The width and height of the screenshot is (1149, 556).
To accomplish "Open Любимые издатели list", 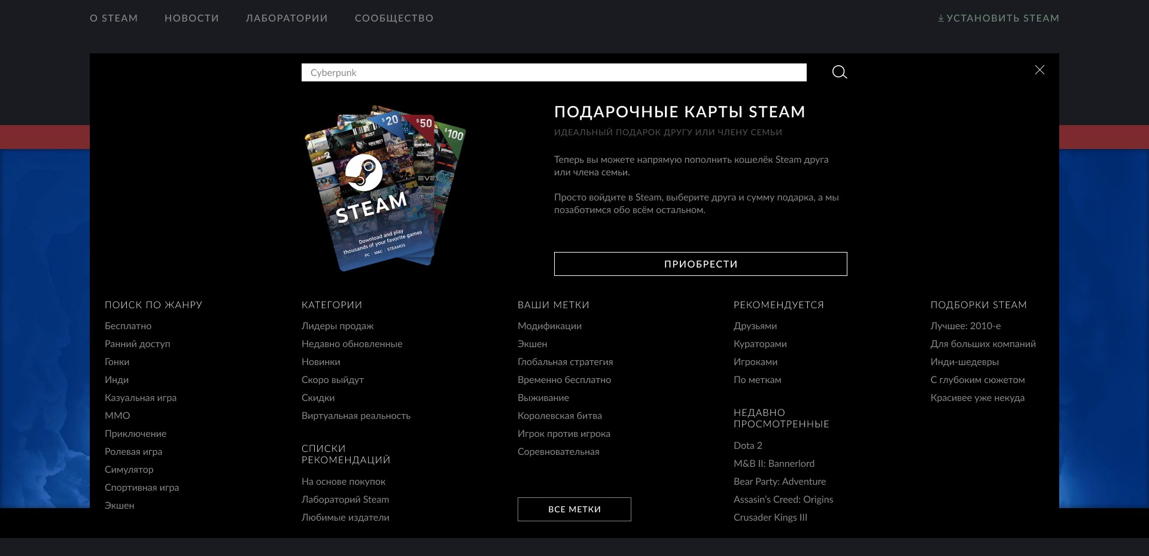I will pos(345,518).
